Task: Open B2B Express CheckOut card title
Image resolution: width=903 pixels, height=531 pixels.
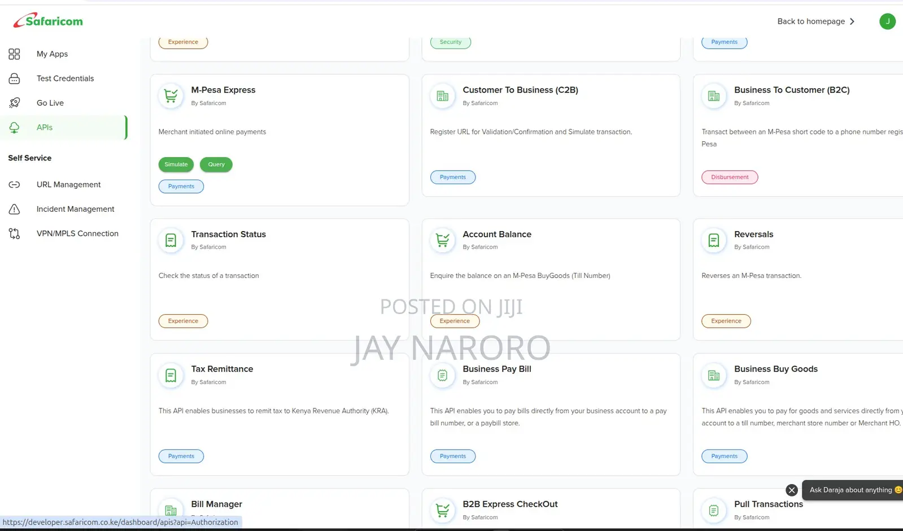Action: (x=510, y=504)
